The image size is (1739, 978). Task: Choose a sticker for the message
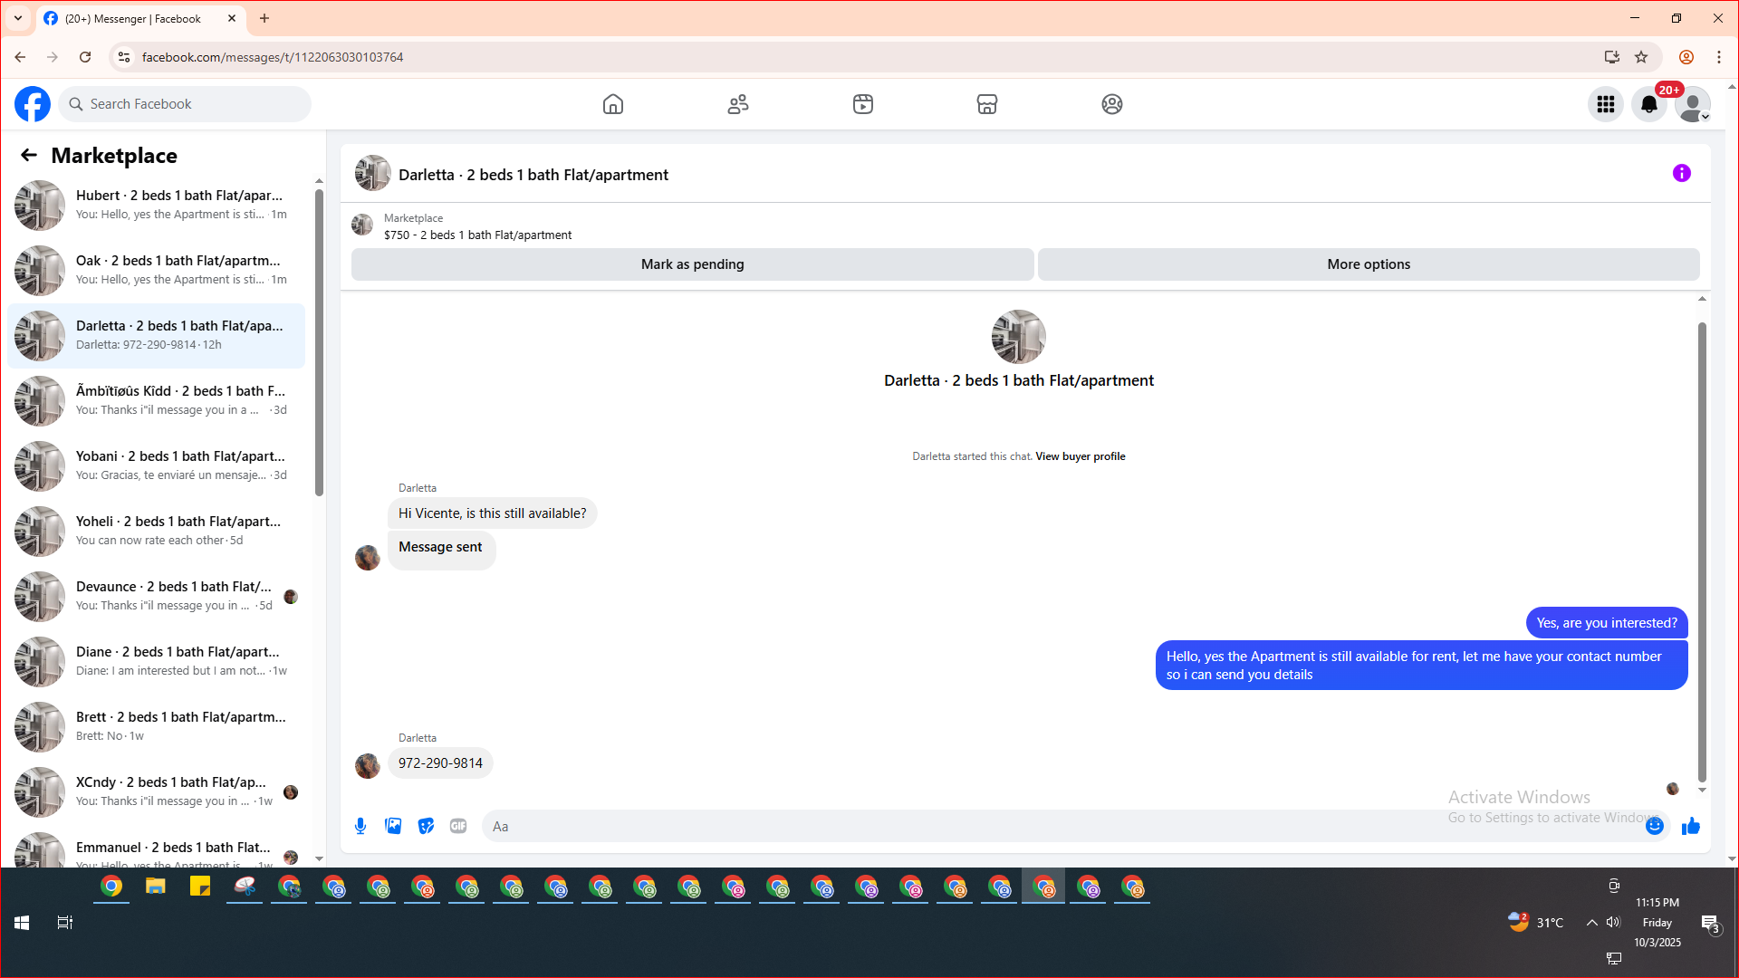426,826
